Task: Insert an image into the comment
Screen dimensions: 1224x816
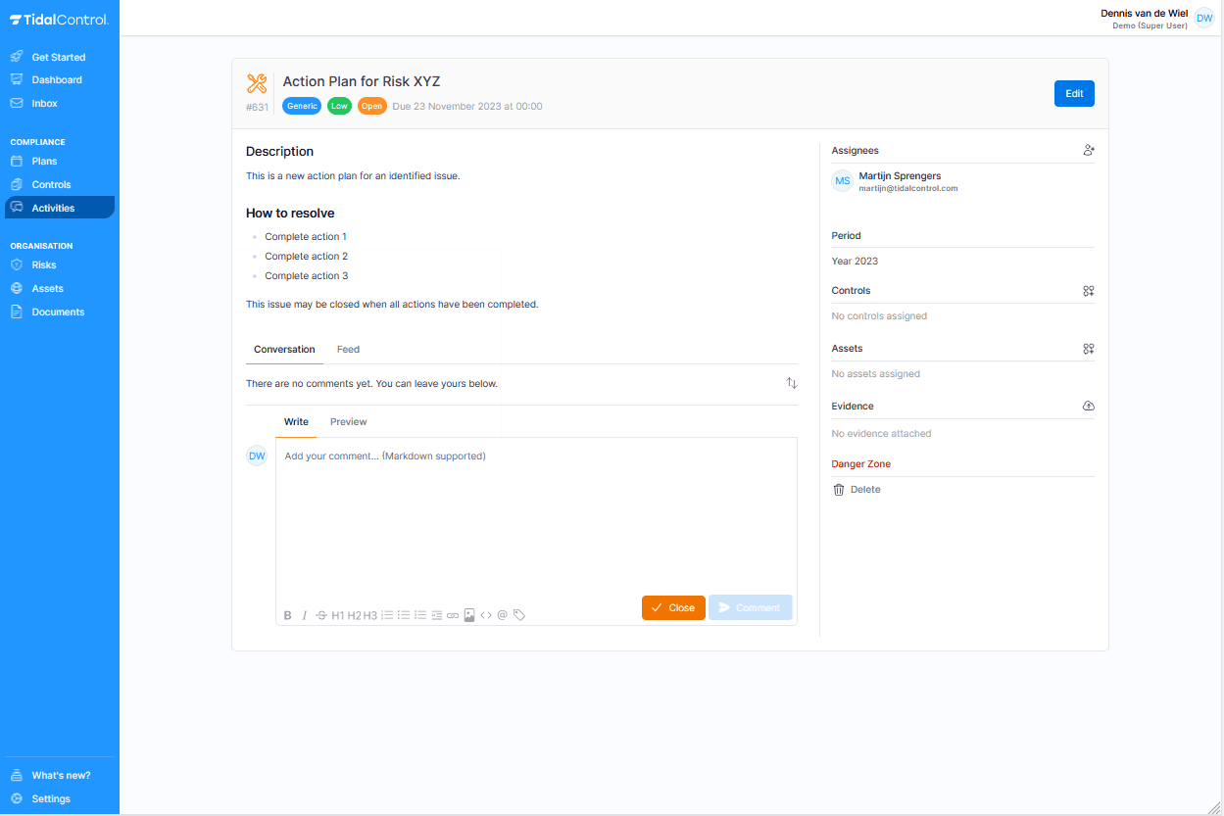Action: tap(469, 615)
